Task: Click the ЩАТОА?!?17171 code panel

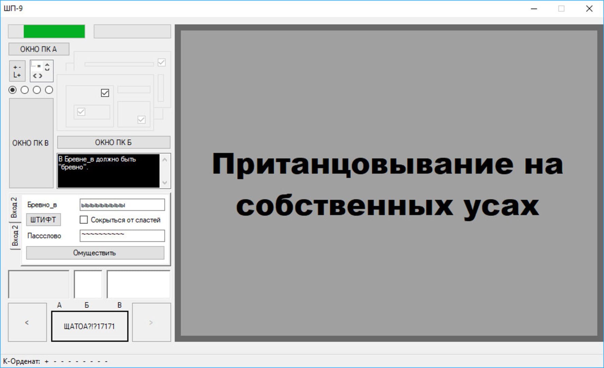Action: click(90, 326)
